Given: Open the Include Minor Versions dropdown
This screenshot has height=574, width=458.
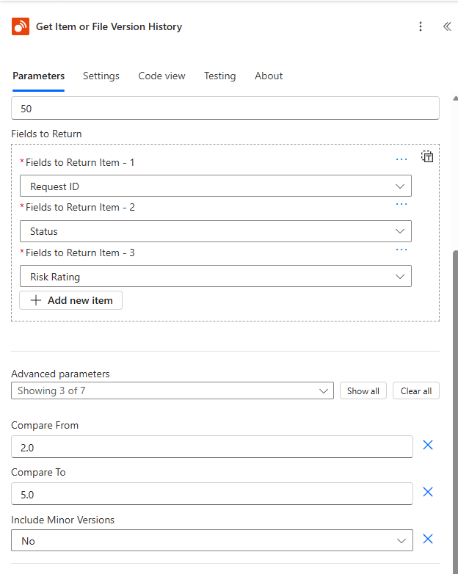Looking at the screenshot, I should (x=212, y=540).
